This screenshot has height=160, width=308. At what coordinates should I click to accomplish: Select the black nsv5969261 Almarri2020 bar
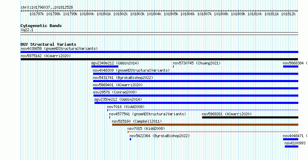point(250,117)
